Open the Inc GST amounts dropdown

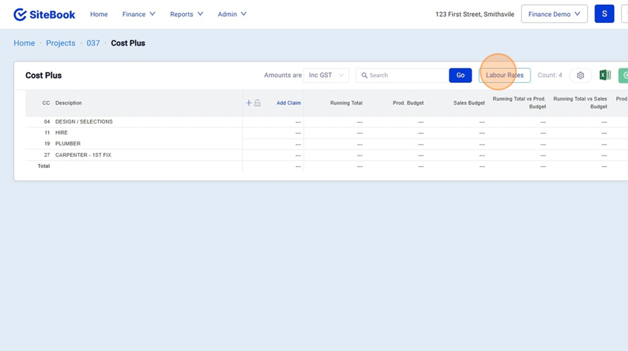326,75
